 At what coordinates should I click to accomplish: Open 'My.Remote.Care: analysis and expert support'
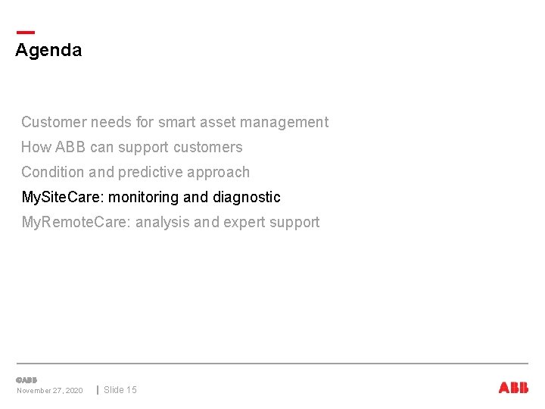click(170, 222)
